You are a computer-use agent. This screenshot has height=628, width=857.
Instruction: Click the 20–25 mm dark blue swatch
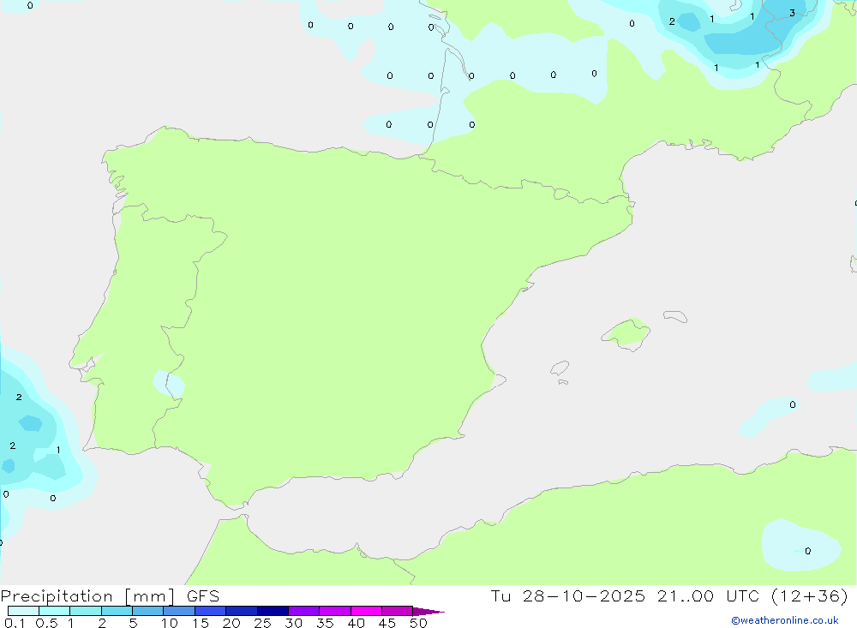pos(242,611)
